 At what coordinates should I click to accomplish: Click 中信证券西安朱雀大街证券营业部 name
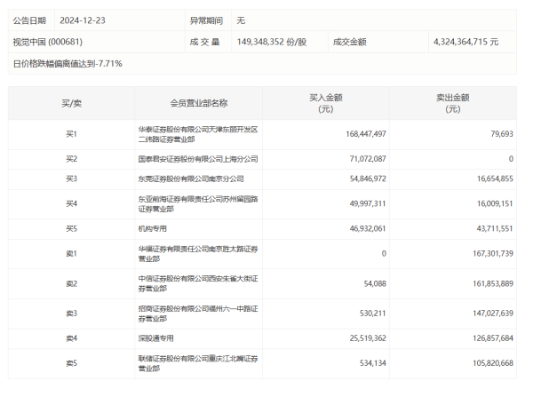[198, 284]
